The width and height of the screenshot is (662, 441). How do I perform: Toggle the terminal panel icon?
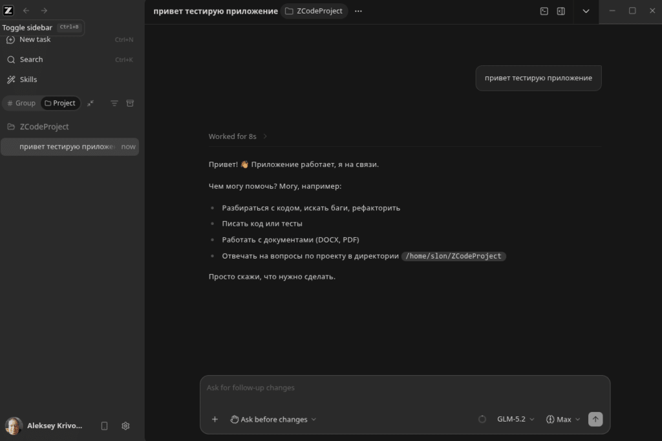[x=544, y=11]
